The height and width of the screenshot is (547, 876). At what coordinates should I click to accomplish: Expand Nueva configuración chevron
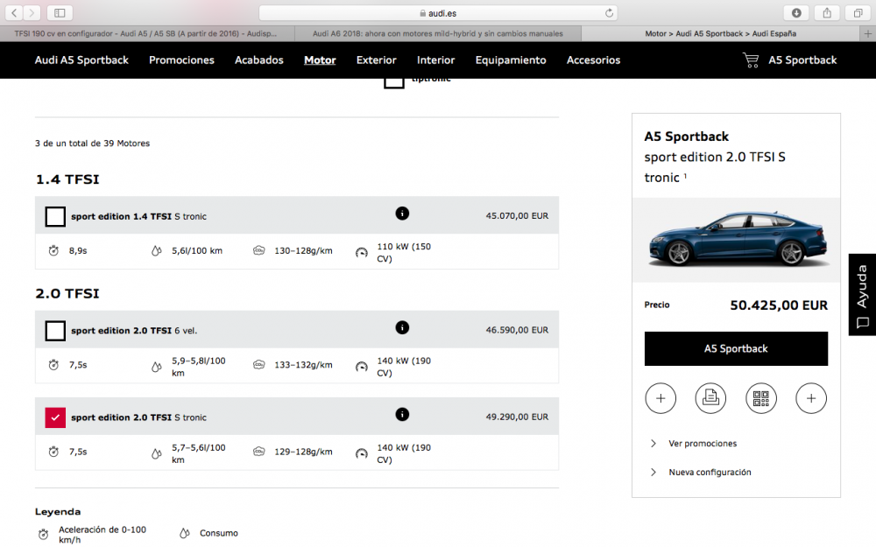(x=653, y=473)
